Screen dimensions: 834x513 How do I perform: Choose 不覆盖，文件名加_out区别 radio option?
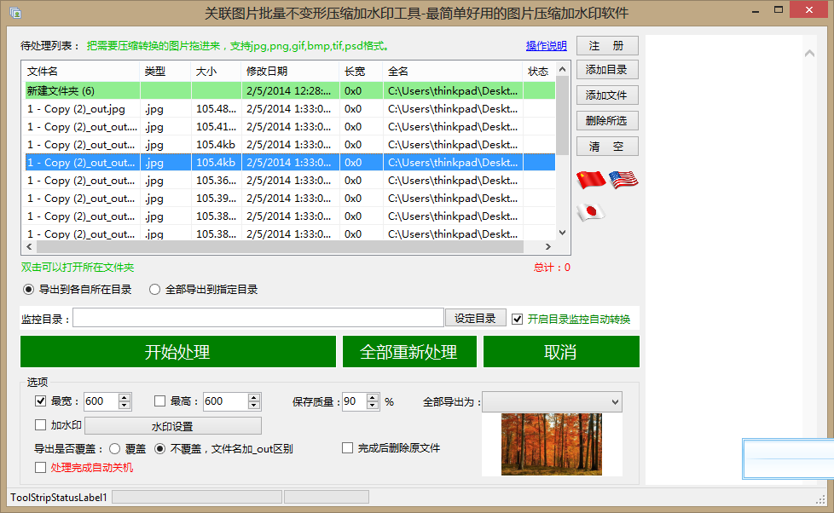pos(159,449)
